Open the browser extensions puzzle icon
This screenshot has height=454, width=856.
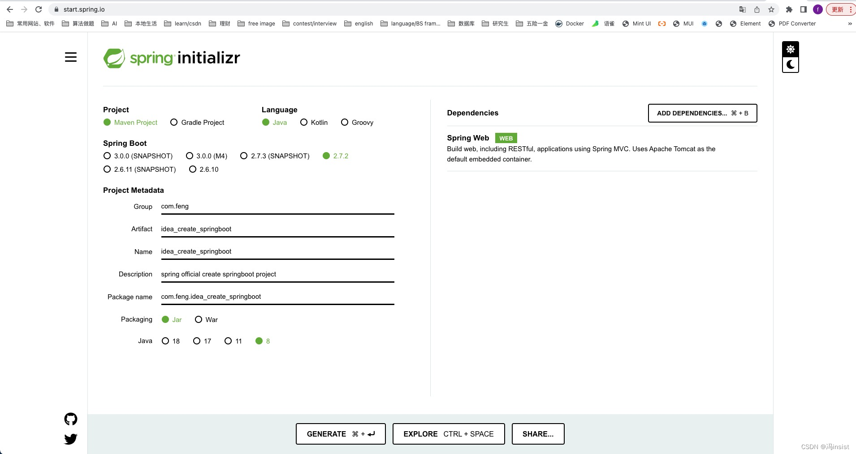tap(789, 9)
